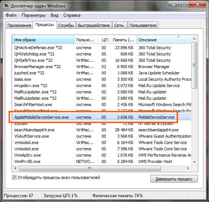Image resolution: width=209 pixels, height=202 pixels.
Task: Click the MobileDeviceService description cell
Action: click(x=156, y=117)
